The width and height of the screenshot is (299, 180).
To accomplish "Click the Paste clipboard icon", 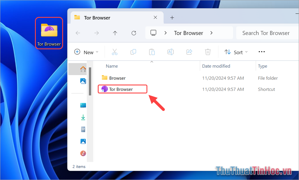I will pos(152,52).
